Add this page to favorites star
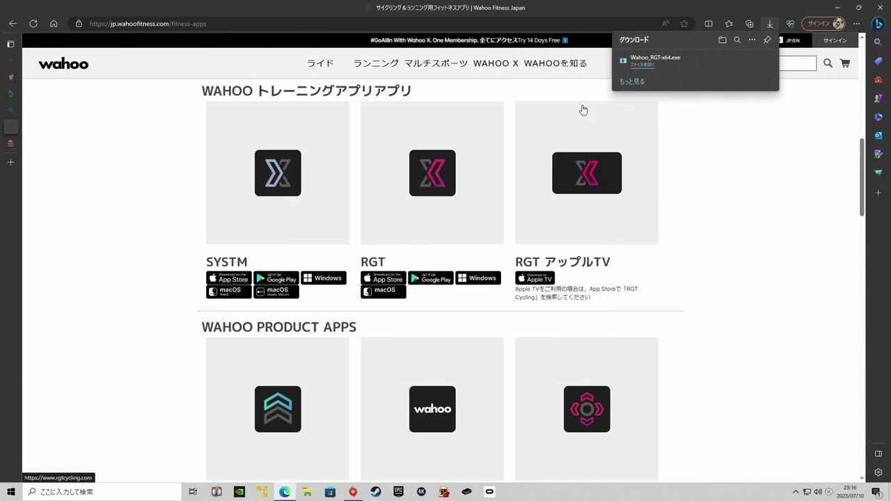The image size is (891, 501). [684, 24]
